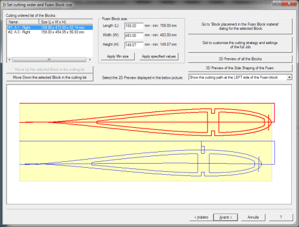Click the Height (H) input field
The height and width of the screenshot is (227, 299).
134,45
